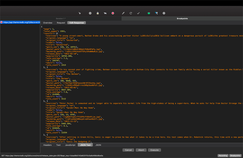Switch to JavaScript view tab

click(70, 145)
